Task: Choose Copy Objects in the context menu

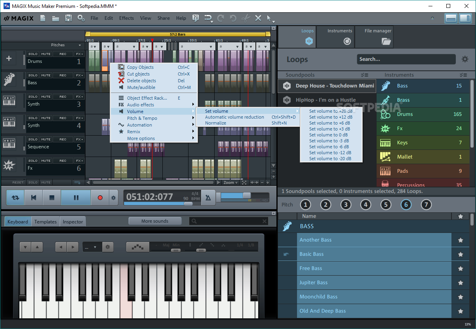Action: pos(153,67)
